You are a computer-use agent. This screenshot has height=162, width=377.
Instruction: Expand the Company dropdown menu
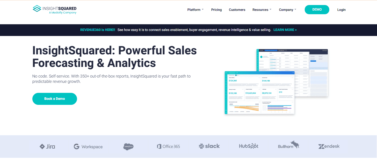point(287,10)
